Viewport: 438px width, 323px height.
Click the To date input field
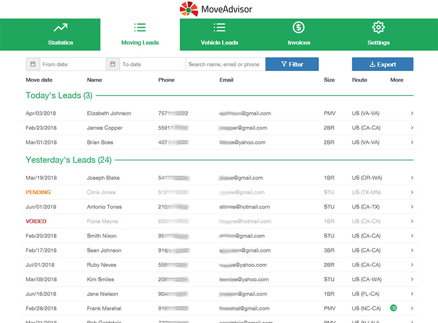click(152, 64)
